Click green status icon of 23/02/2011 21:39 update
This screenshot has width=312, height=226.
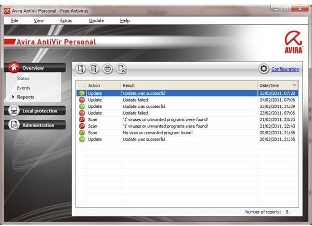[x=82, y=106]
